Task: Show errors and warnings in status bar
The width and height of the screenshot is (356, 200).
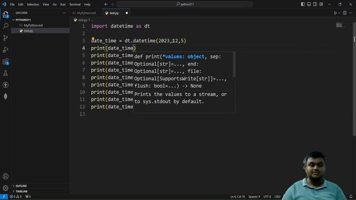Action: click(x=16, y=197)
